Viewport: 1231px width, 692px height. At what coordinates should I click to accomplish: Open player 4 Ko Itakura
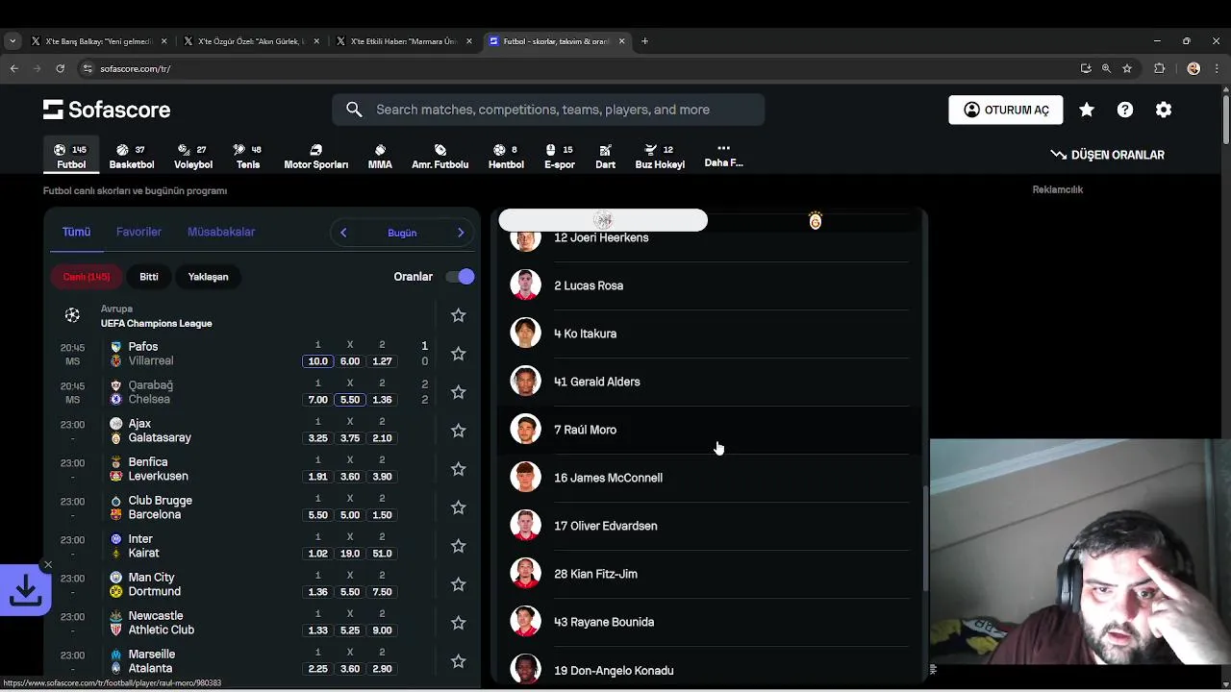coord(709,334)
